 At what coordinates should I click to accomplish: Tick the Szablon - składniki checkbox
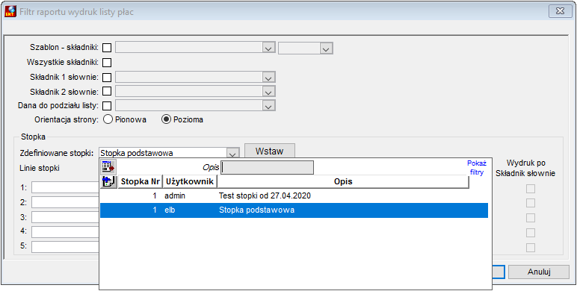107,48
